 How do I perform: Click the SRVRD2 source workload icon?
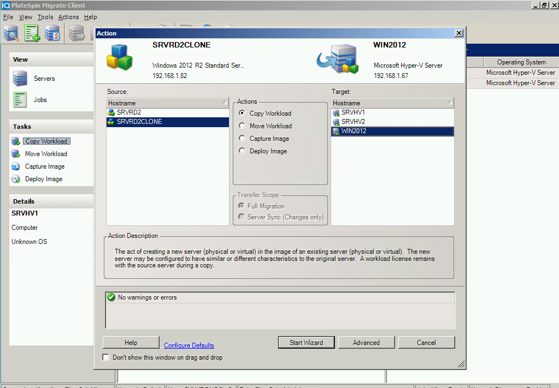tap(111, 112)
